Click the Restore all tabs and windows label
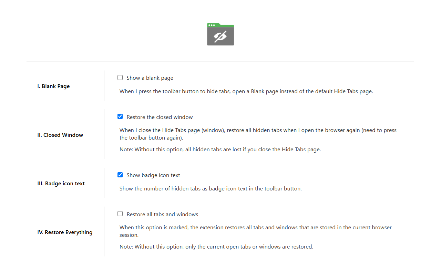 pyautogui.click(x=162, y=214)
